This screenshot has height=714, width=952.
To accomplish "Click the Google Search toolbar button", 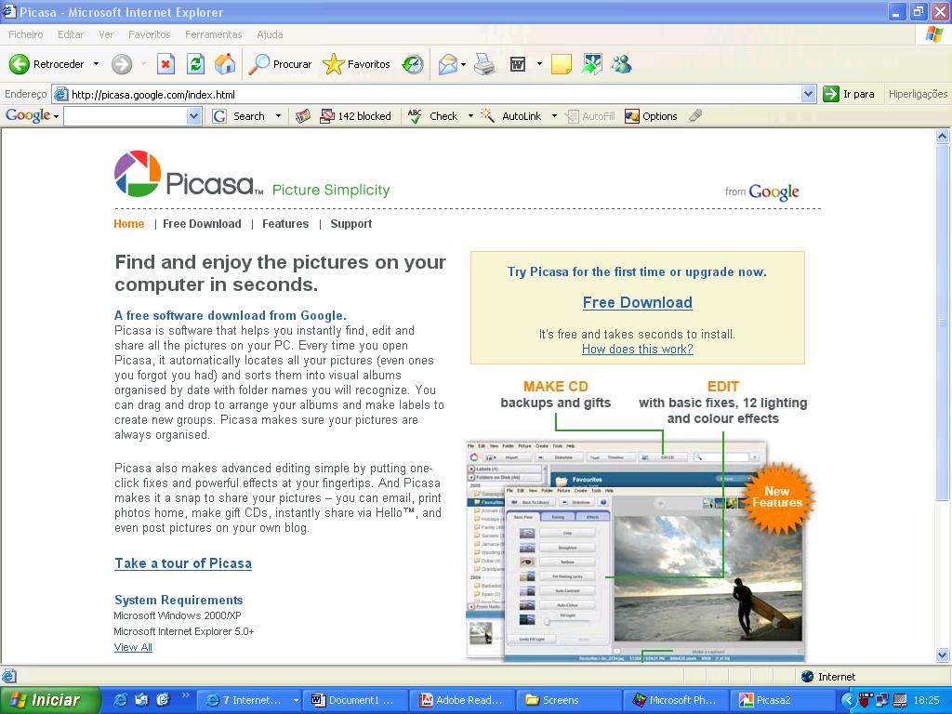I will tap(239, 116).
